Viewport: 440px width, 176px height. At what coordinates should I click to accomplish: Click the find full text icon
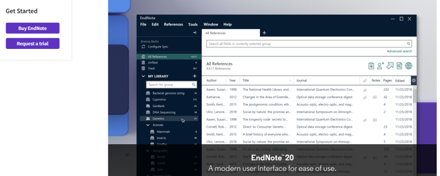click(399, 66)
